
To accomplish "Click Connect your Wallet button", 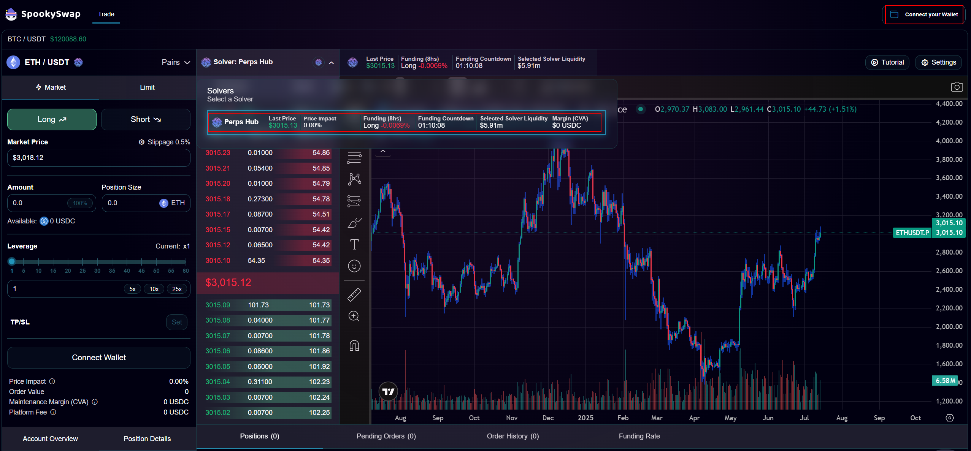I will pyautogui.click(x=924, y=14).
